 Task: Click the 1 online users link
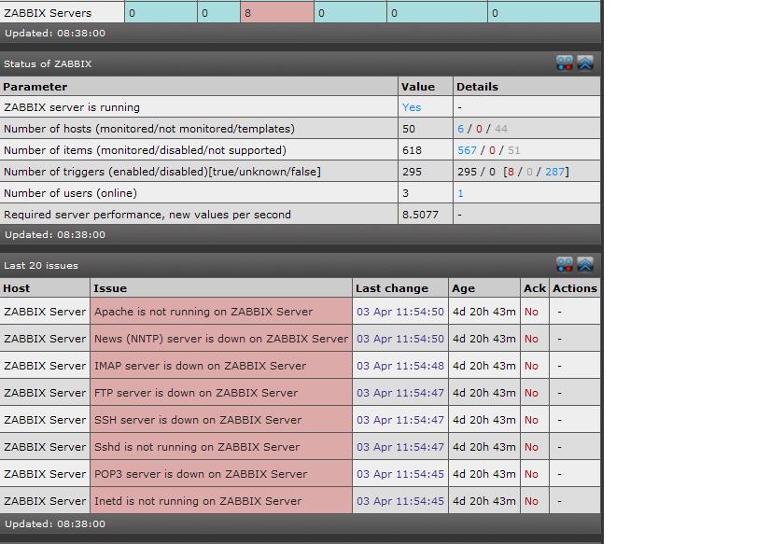pyautogui.click(x=460, y=193)
